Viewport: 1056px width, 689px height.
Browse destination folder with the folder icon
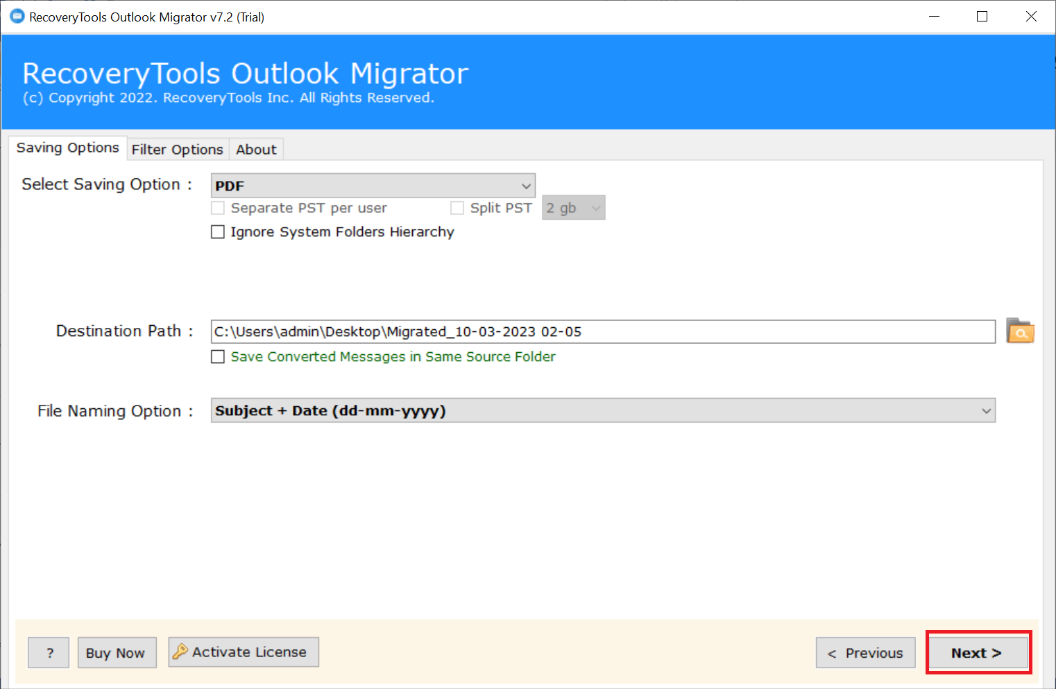coord(1020,331)
